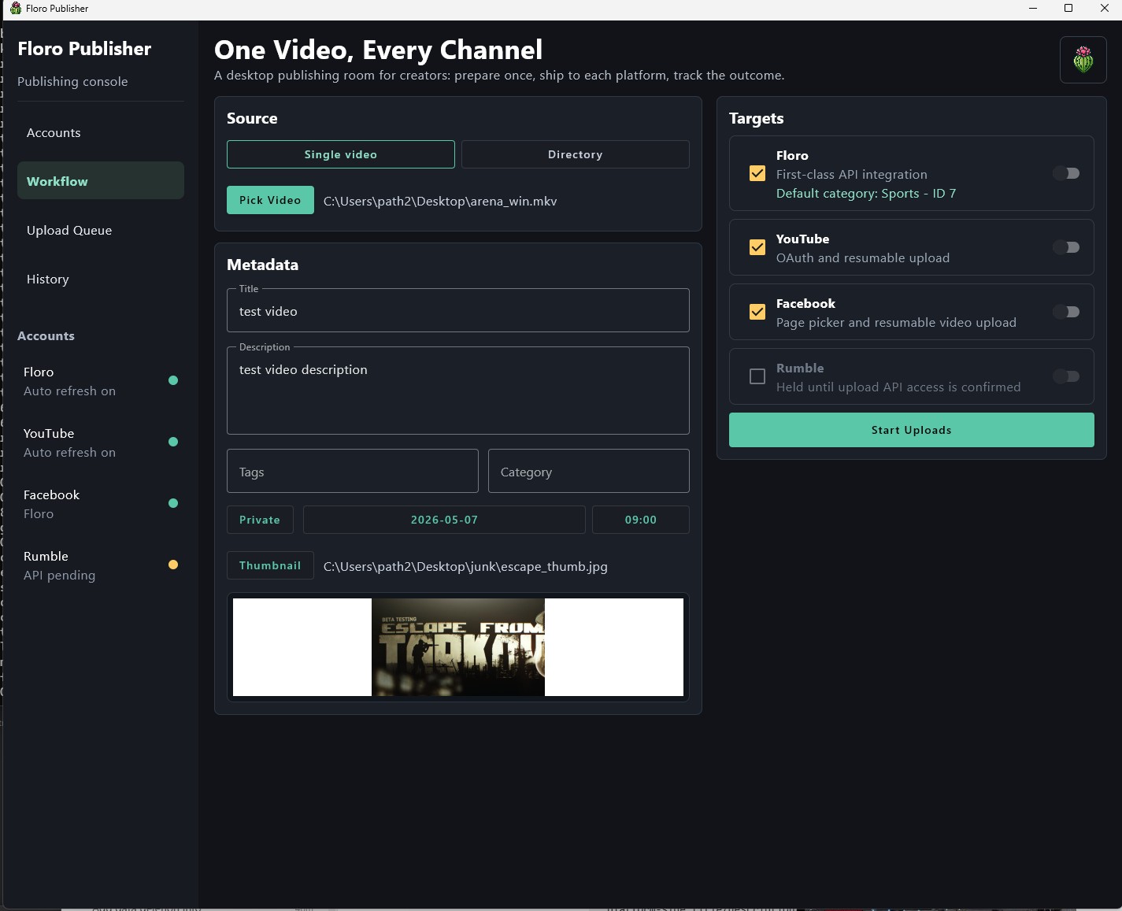The width and height of the screenshot is (1122, 911).
Task: Click Start Uploads button
Action: [x=912, y=430]
